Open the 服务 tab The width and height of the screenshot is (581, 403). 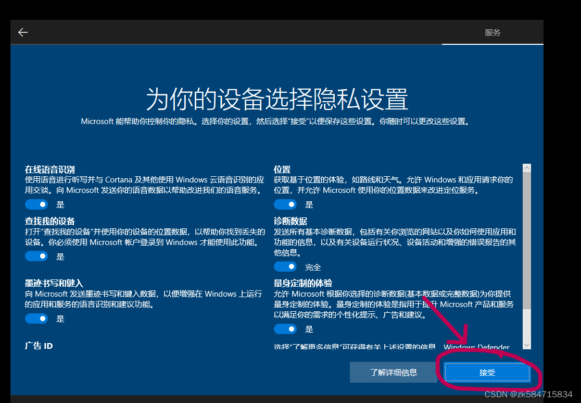(492, 33)
